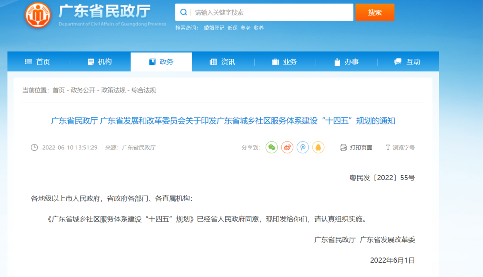Click the 广东省民政厅 site title text
Viewport: 483px width, 277px height.
click(x=105, y=11)
